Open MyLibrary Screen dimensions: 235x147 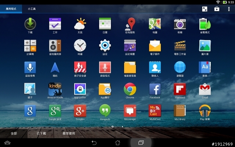pyautogui.click(x=180, y=111)
